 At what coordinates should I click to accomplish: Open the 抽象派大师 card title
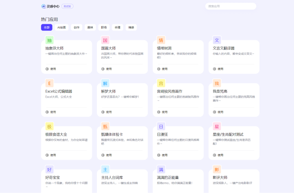(x=54, y=48)
